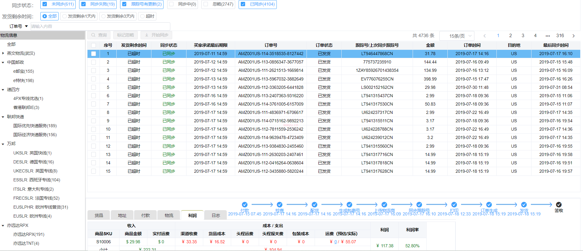Click the 同步跟踪号 step check icon
This screenshot has width=583, height=251.
coord(419,205)
